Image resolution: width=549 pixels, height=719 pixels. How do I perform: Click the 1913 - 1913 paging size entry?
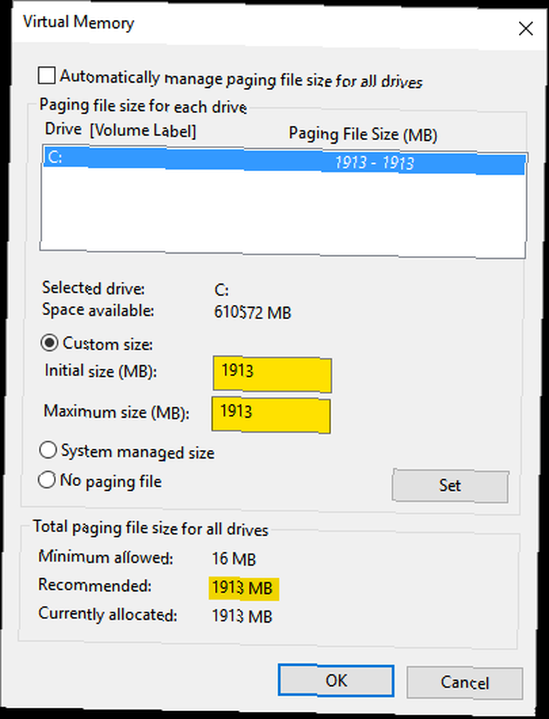374,162
